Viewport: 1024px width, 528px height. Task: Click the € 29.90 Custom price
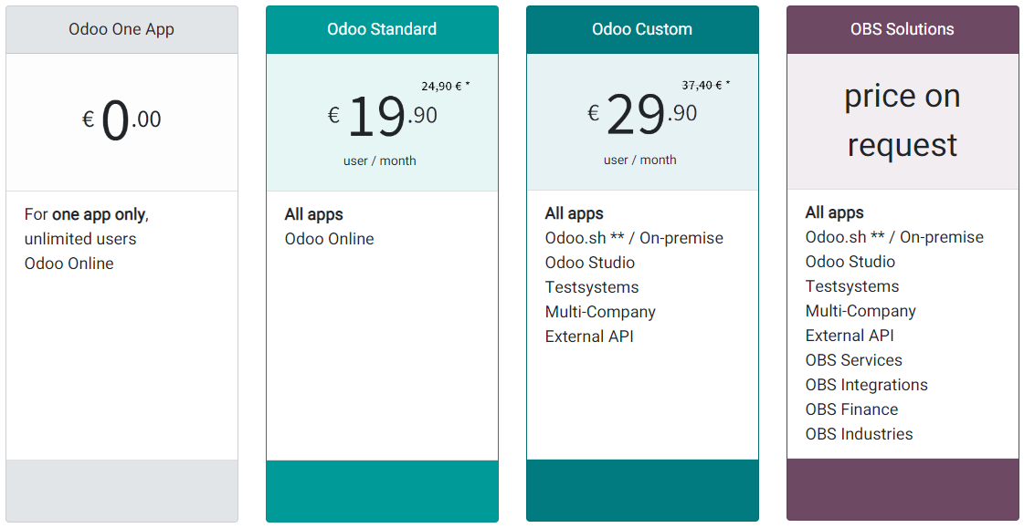tap(642, 115)
